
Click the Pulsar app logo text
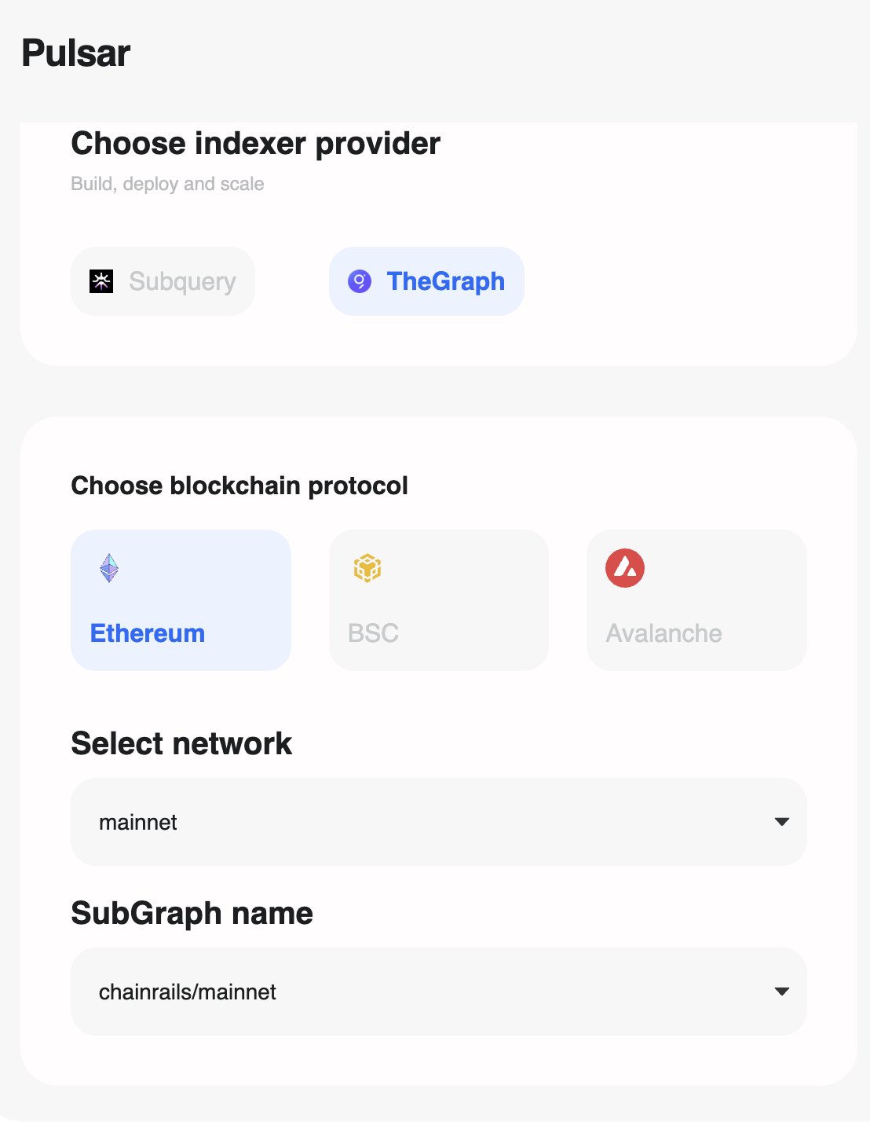point(75,53)
